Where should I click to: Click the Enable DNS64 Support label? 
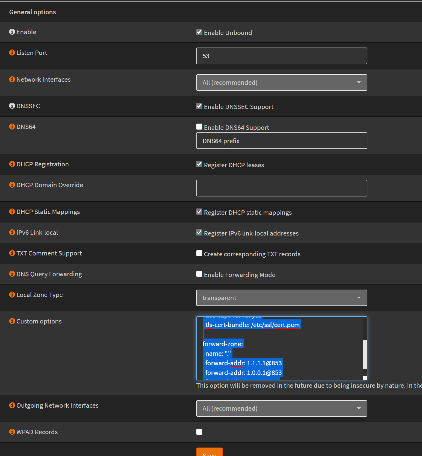[236, 128]
